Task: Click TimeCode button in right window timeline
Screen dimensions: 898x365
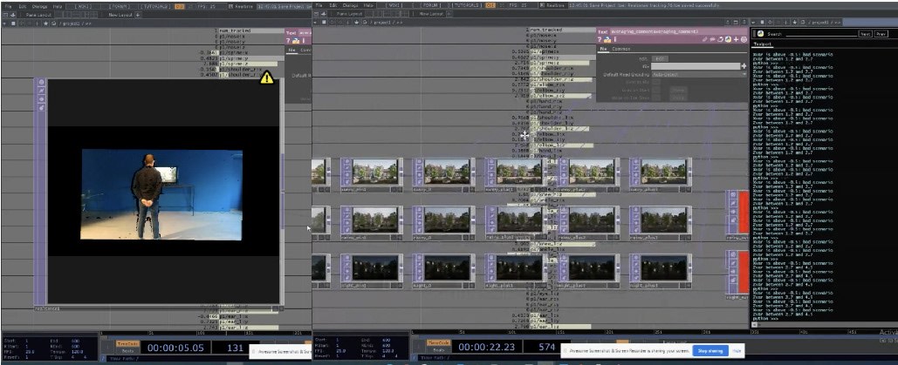Action: 437,342
